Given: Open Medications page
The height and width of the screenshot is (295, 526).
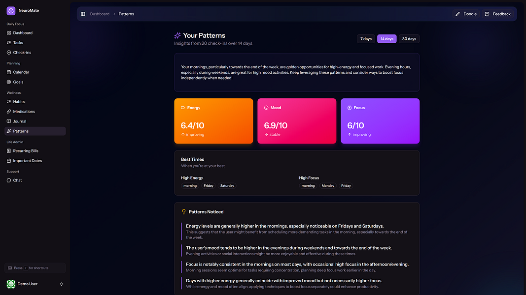Looking at the screenshot, I should pyautogui.click(x=35, y=112).
